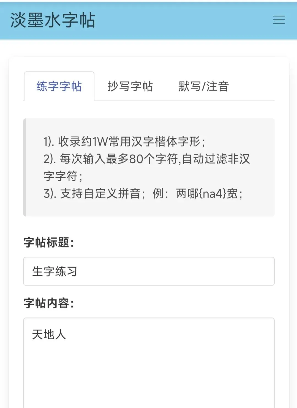Viewport: 297px width, 408px height.
Task: Click the 淡墨水字帖 site title
Action: click(53, 20)
